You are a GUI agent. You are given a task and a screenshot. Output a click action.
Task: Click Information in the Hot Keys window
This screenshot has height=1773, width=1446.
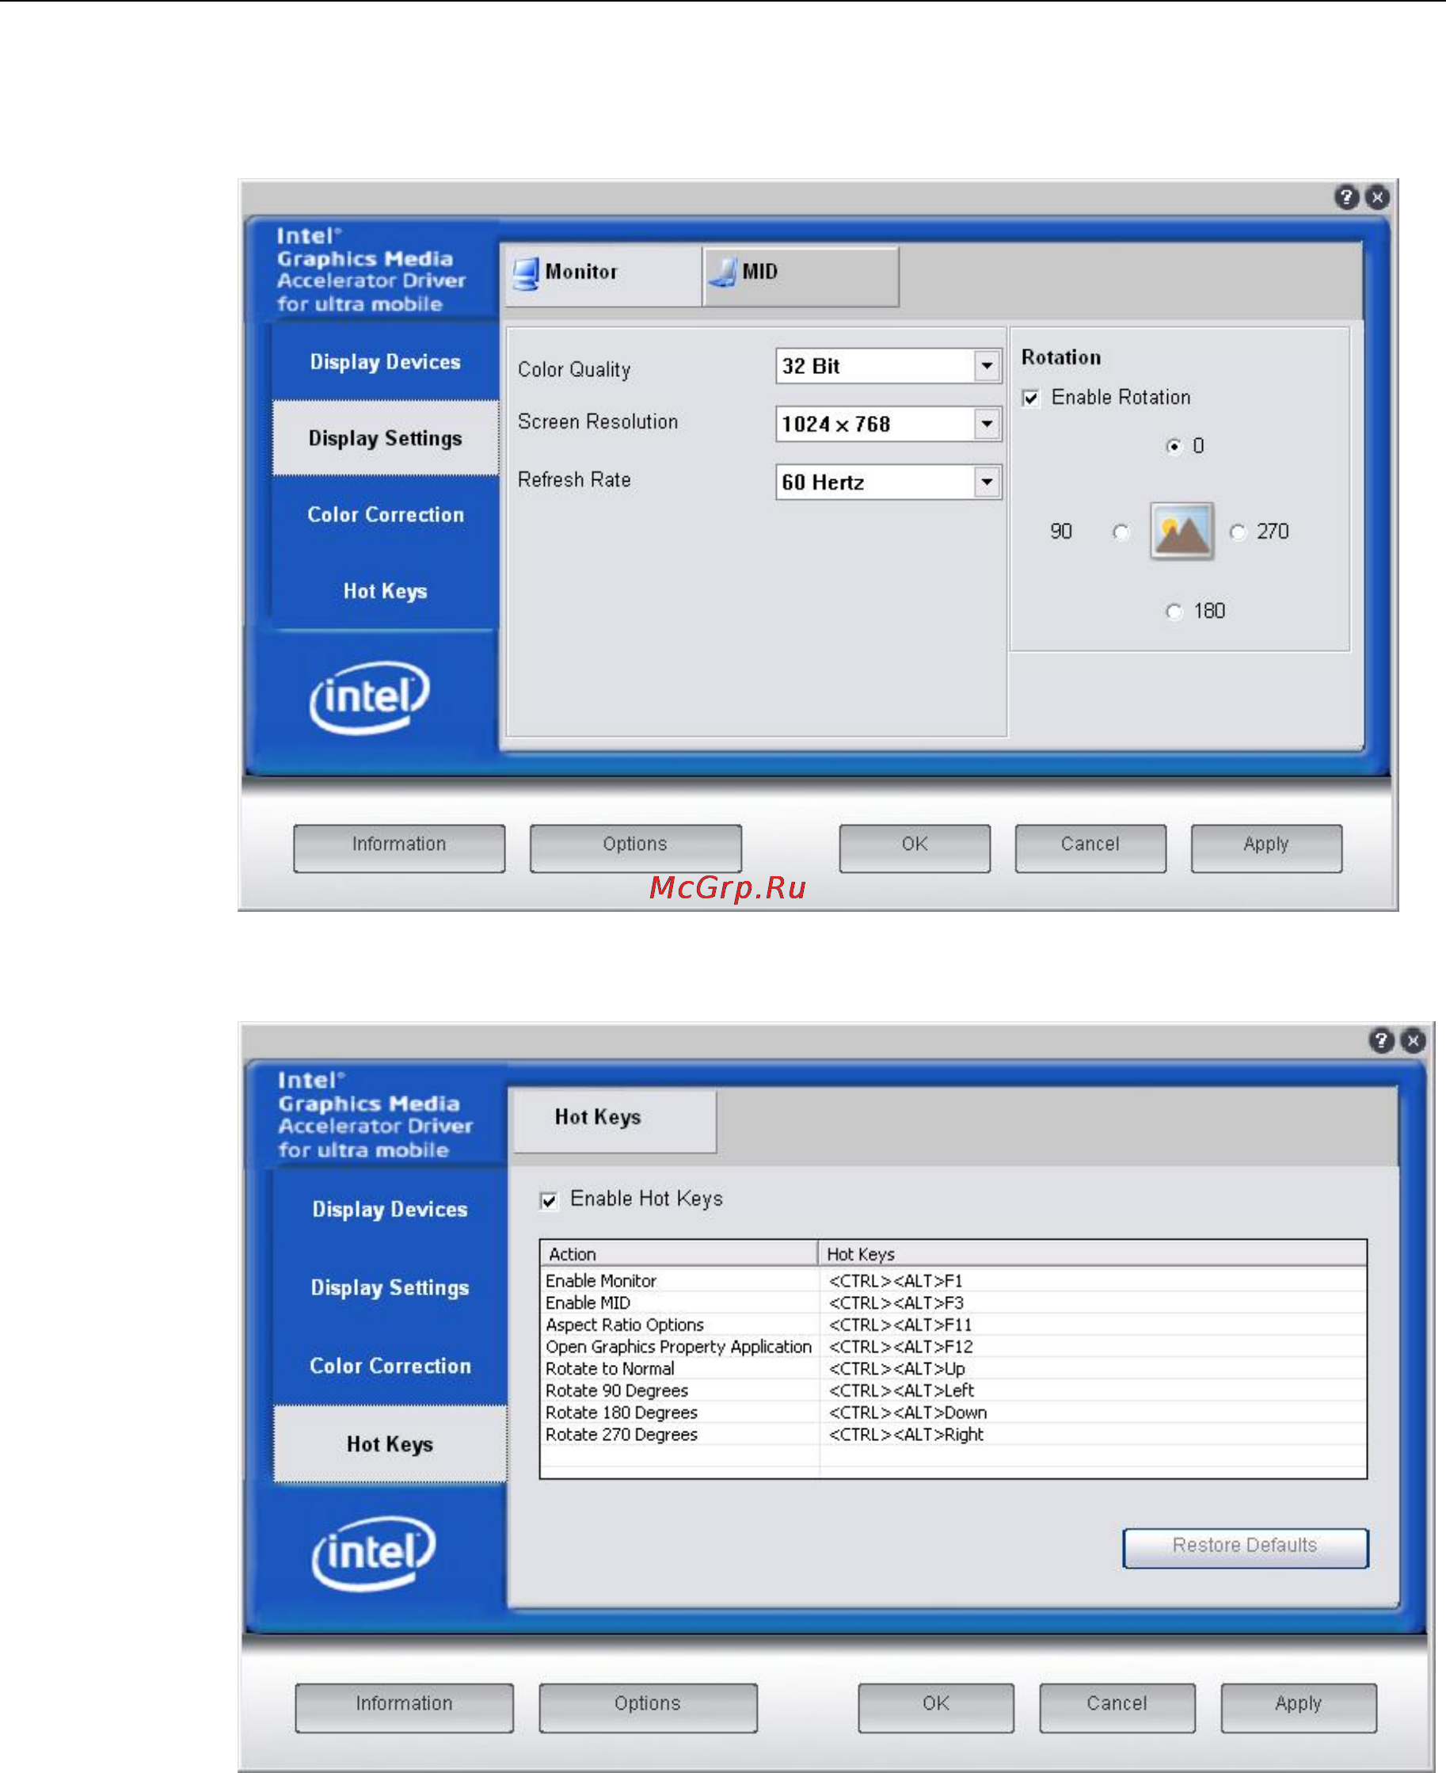pyautogui.click(x=404, y=1708)
